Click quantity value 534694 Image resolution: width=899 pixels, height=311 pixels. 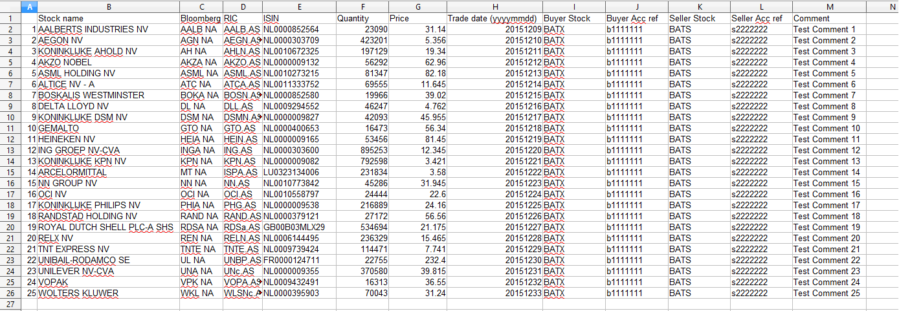[362, 227]
